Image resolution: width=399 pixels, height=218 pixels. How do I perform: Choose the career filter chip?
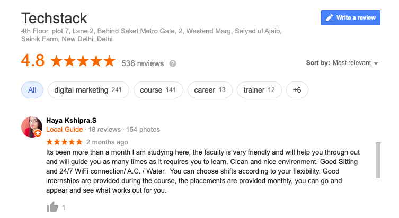coord(210,90)
